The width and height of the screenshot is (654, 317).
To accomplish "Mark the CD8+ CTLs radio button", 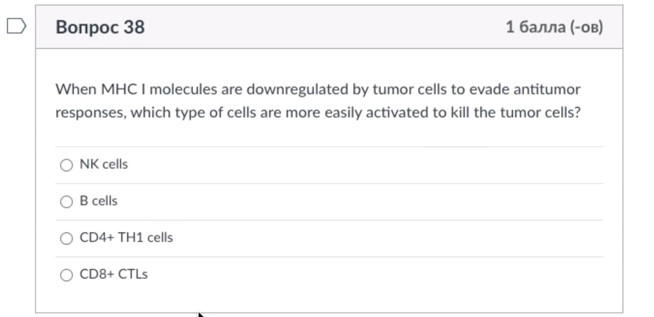I will 66,275.
